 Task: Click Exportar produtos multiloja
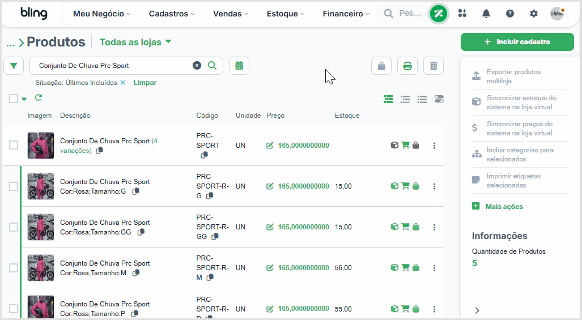(x=520, y=76)
